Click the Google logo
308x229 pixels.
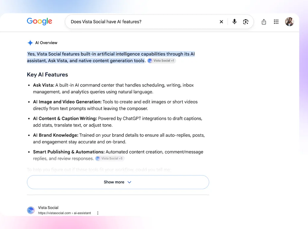click(39, 21)
